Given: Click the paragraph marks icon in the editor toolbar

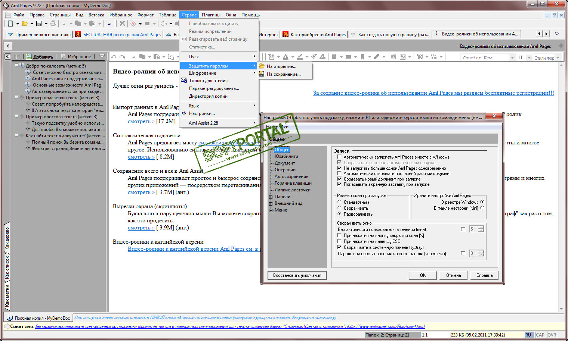Looking at the screenshot, I should (x=393, y=57).
